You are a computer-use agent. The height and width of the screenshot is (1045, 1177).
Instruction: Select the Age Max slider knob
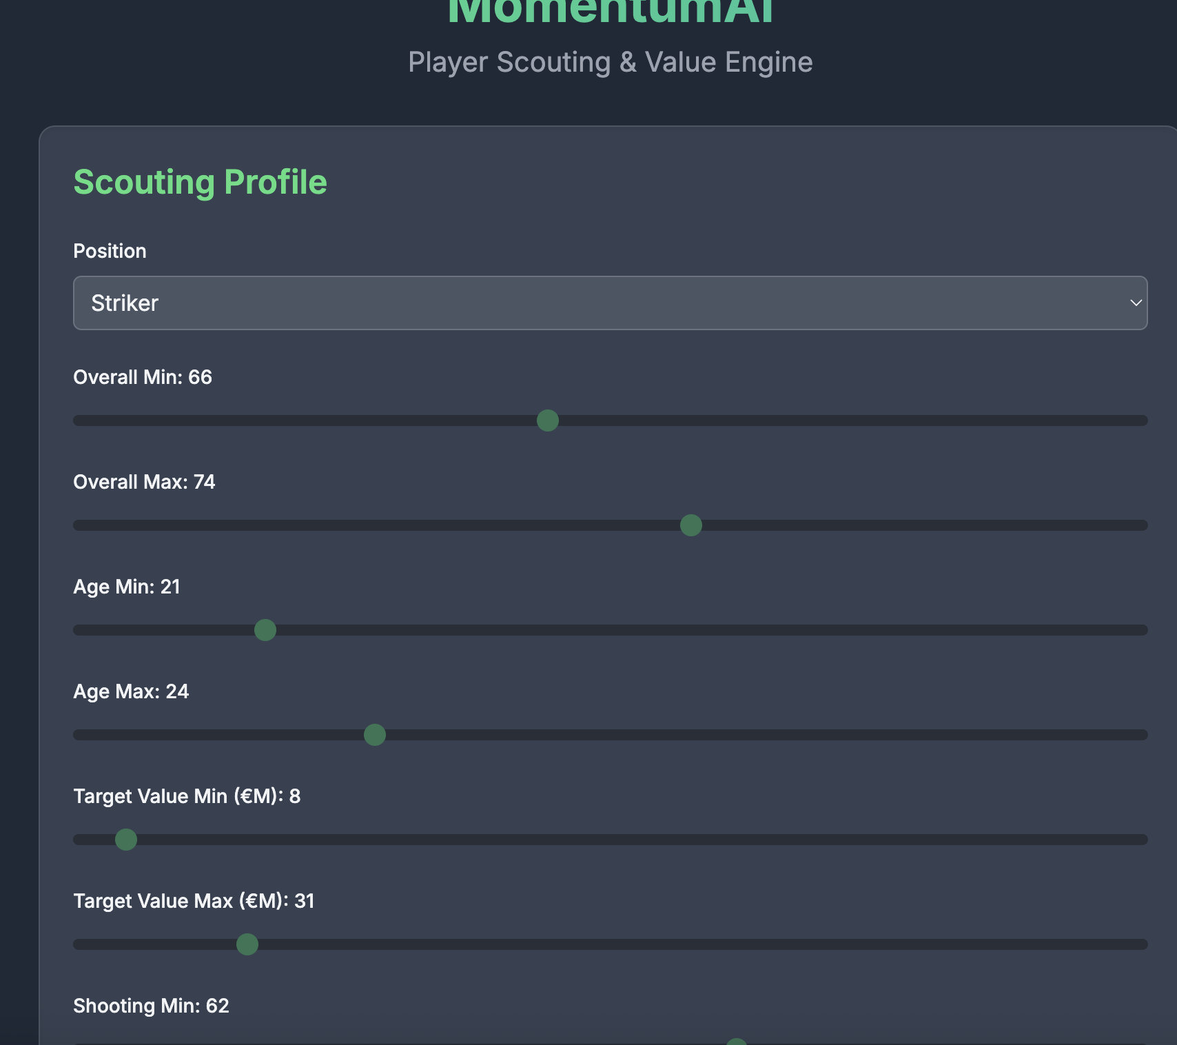point(375,735)
